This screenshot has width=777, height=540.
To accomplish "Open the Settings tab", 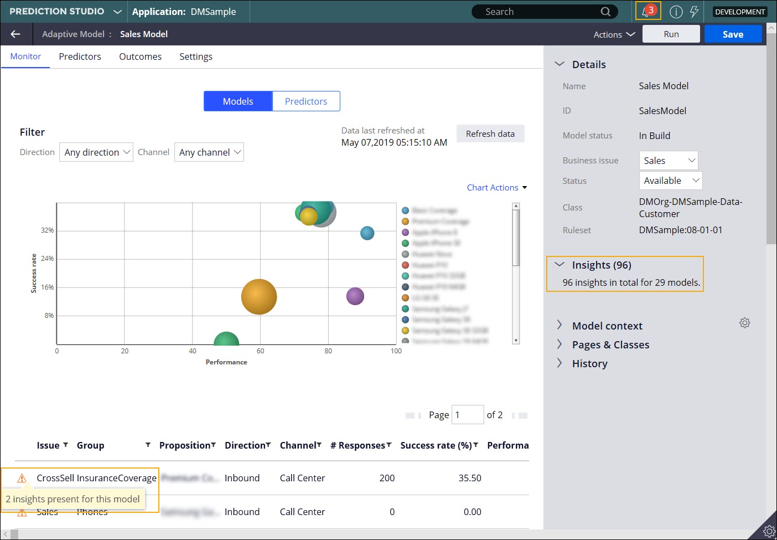I will coord(196,56).
